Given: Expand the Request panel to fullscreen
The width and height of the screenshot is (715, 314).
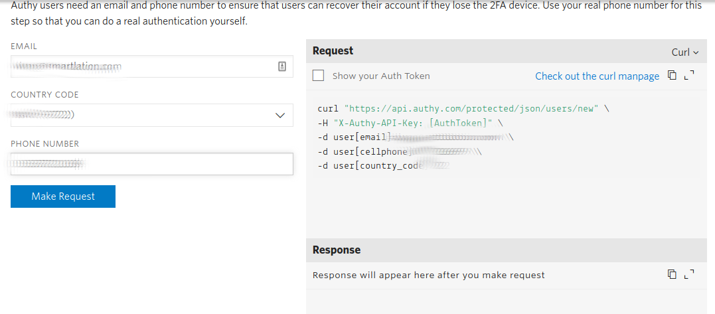Looking at the screenshot, I should (689, 75).
